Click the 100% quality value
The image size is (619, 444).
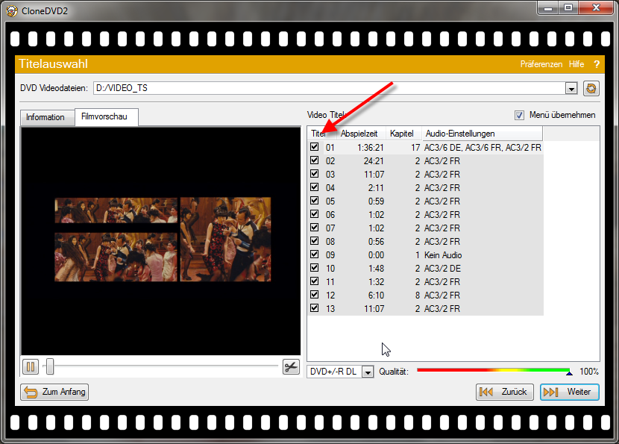[589, 372]
